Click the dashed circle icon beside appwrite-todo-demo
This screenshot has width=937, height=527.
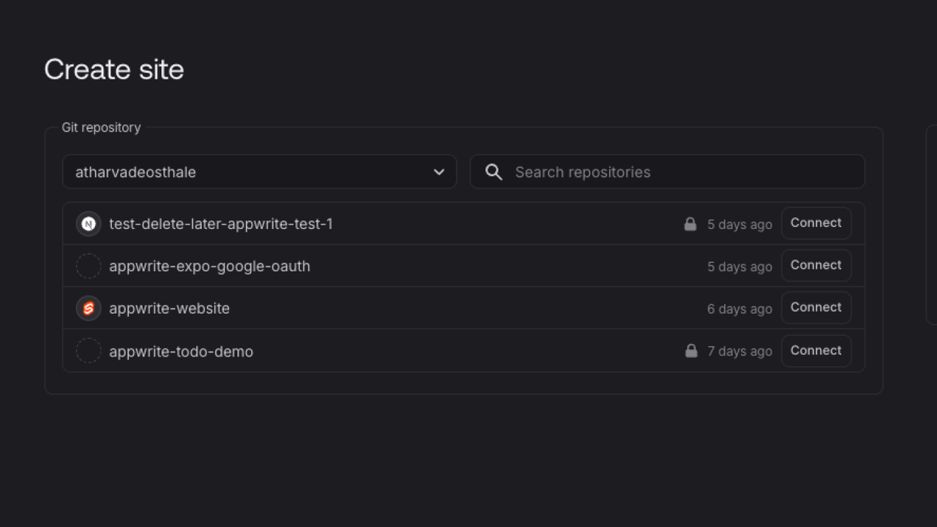tap(88, 351)
